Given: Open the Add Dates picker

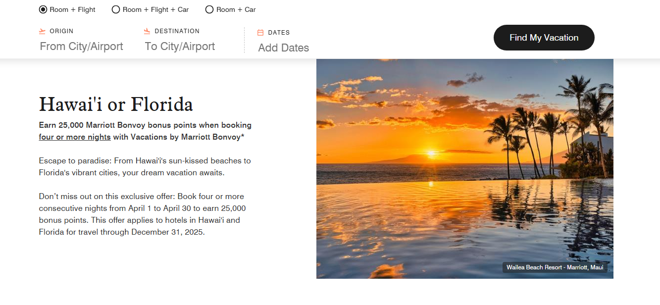Looking at the screenshot, I should (x=284, y=48).
